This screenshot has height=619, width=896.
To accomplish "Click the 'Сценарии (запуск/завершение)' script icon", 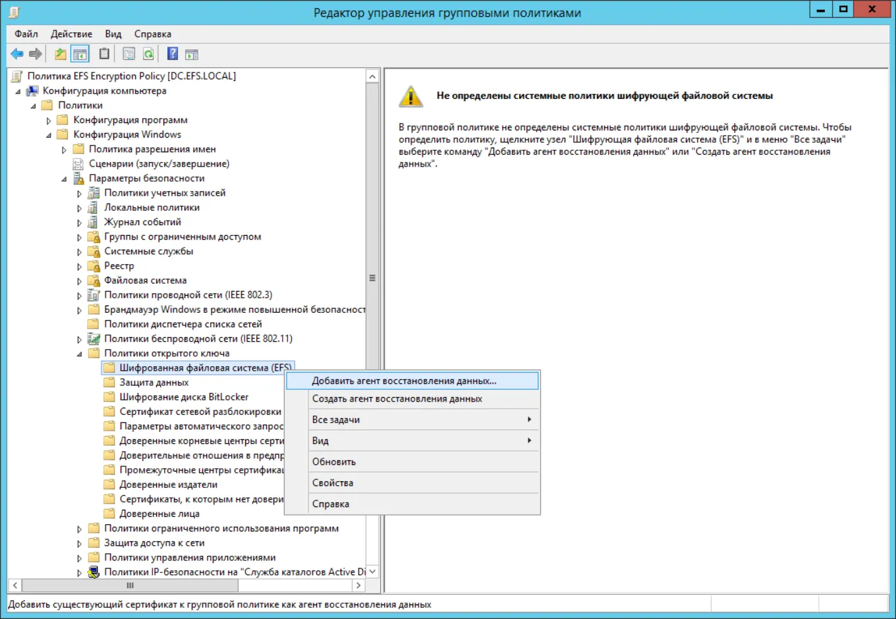I will 79,164.
